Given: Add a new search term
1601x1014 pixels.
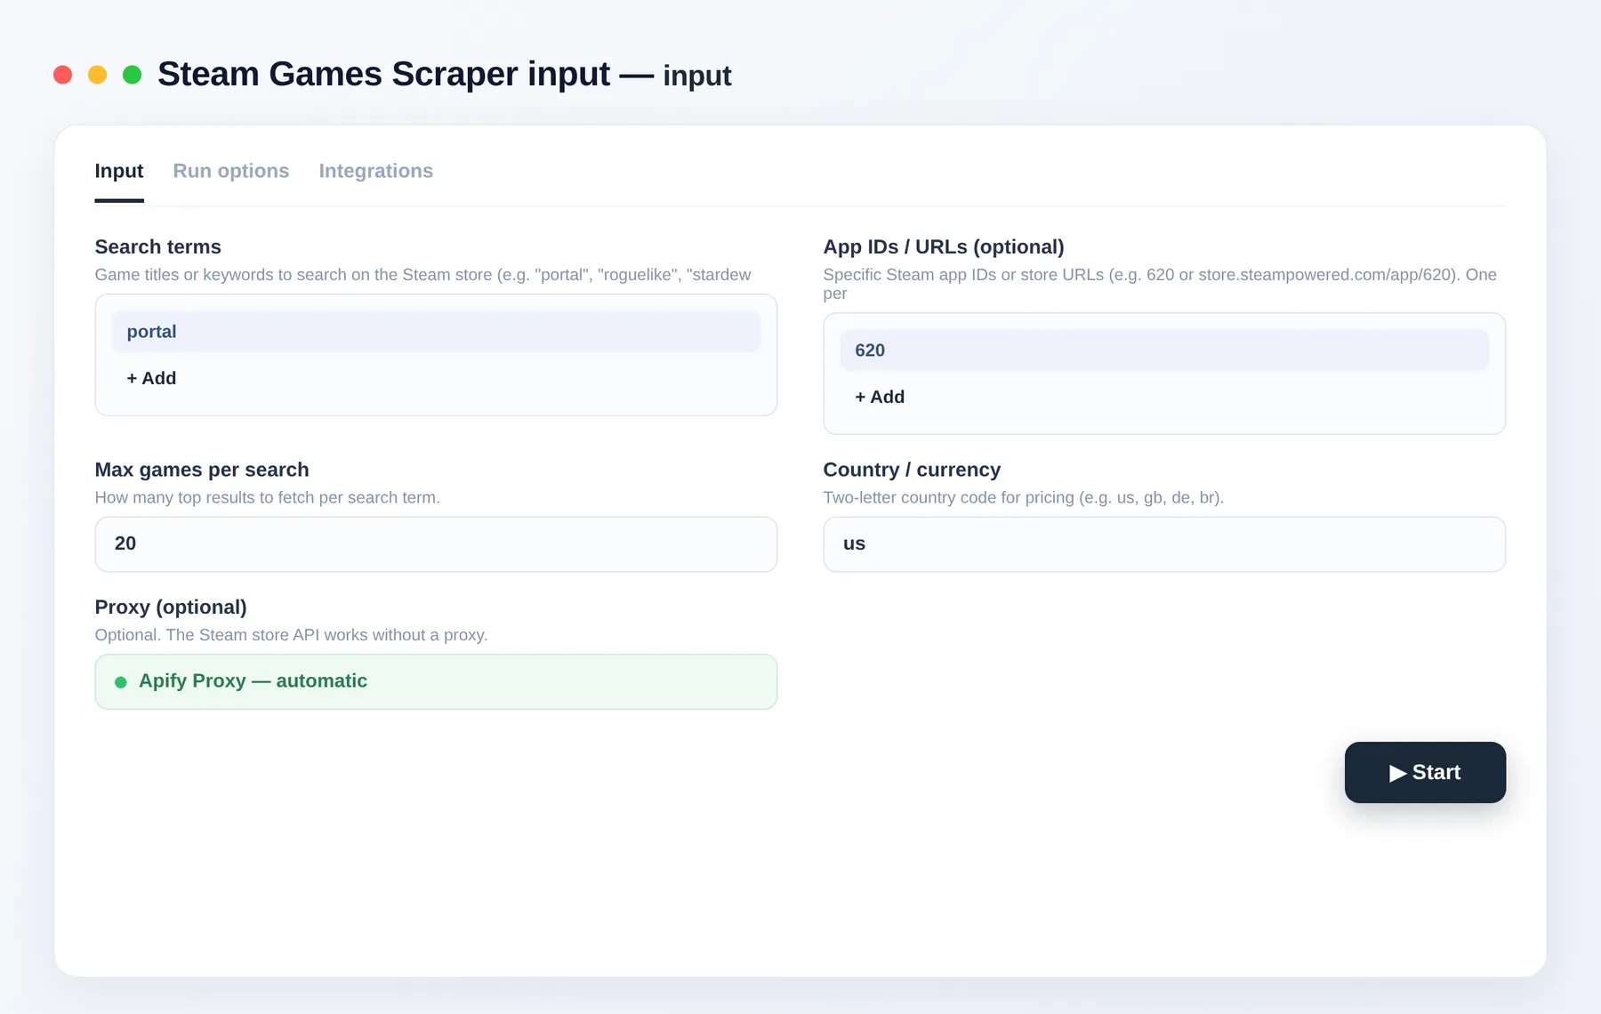Looking at the screenshot, I should (151, 378).
